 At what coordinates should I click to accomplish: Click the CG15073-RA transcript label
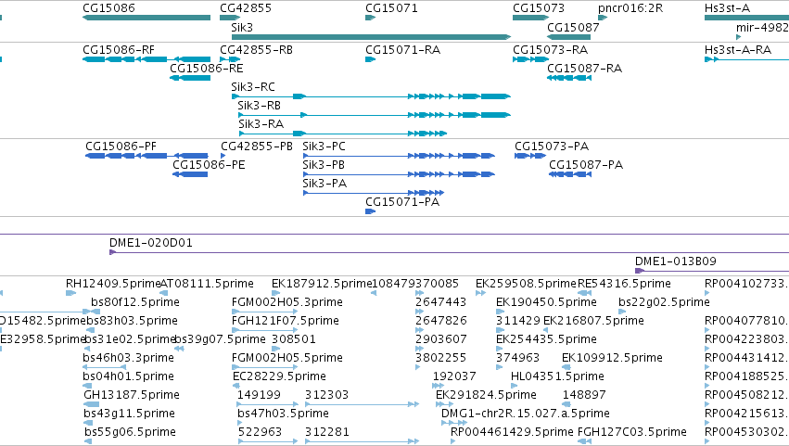click(x=550, y=50)
